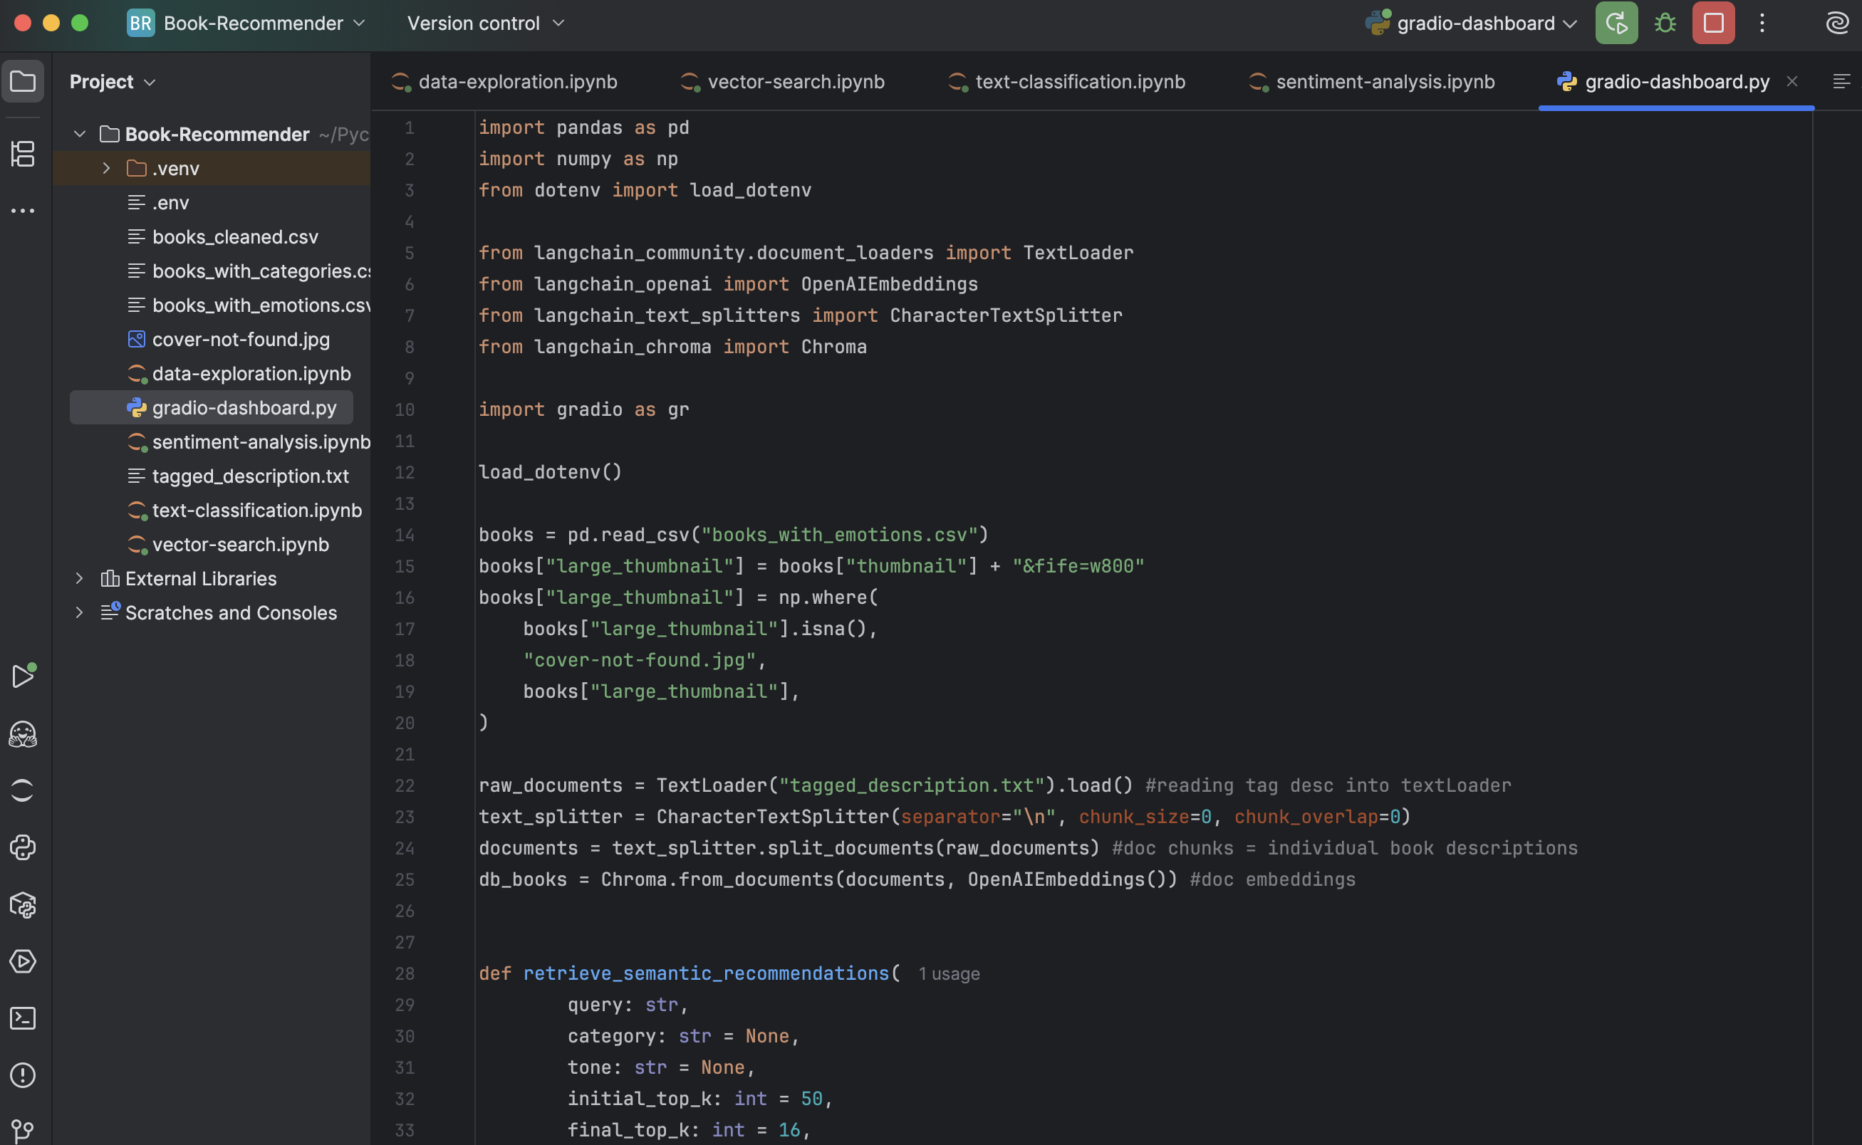The width and height of the screenshot is (1862, 1145).
Task: Open the Structure tool window icon
Action: pyautogui.click(x=23, y=154)
